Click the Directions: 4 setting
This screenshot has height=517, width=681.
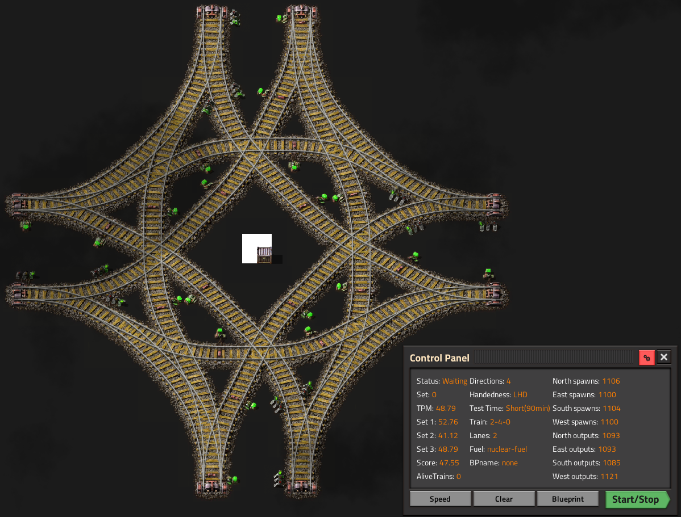(x=490, y=381)
